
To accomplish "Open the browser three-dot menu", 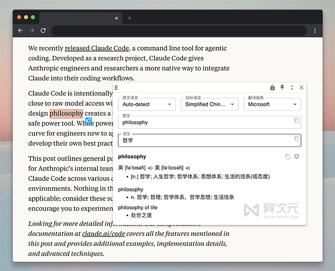I will 315,31.
